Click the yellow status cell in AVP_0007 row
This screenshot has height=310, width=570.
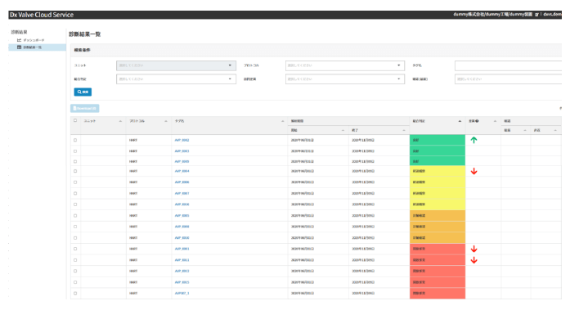pos(438,193)
